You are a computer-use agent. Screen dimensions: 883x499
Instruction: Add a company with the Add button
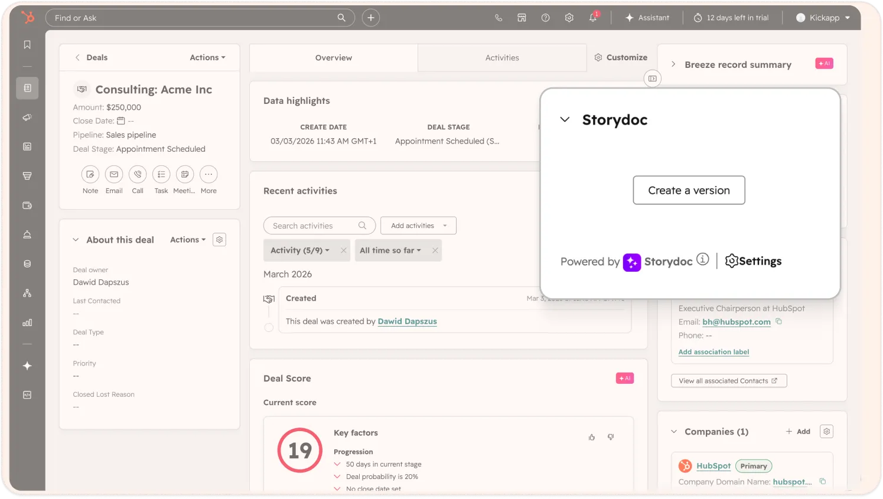798,432
